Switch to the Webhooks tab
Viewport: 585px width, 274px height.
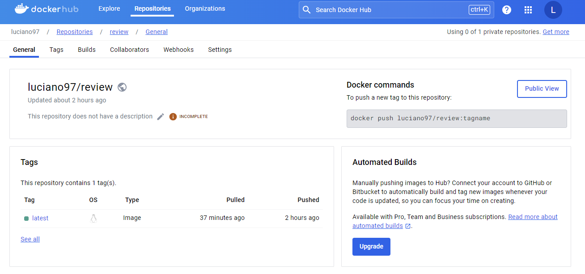178,50
